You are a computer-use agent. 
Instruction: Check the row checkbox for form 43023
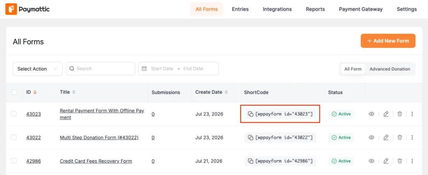[x=14, y=114]
